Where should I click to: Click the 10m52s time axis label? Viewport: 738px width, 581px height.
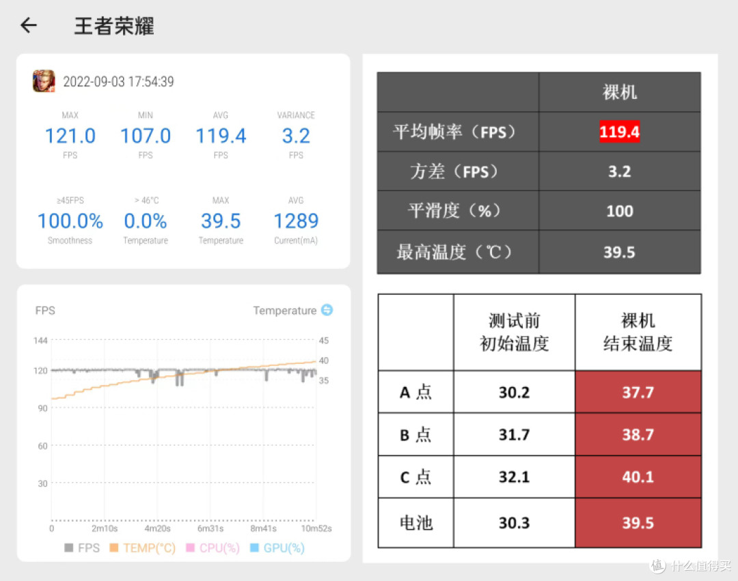click(x=316, y=529)
